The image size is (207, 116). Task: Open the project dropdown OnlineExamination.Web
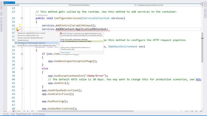coord(37,5)
